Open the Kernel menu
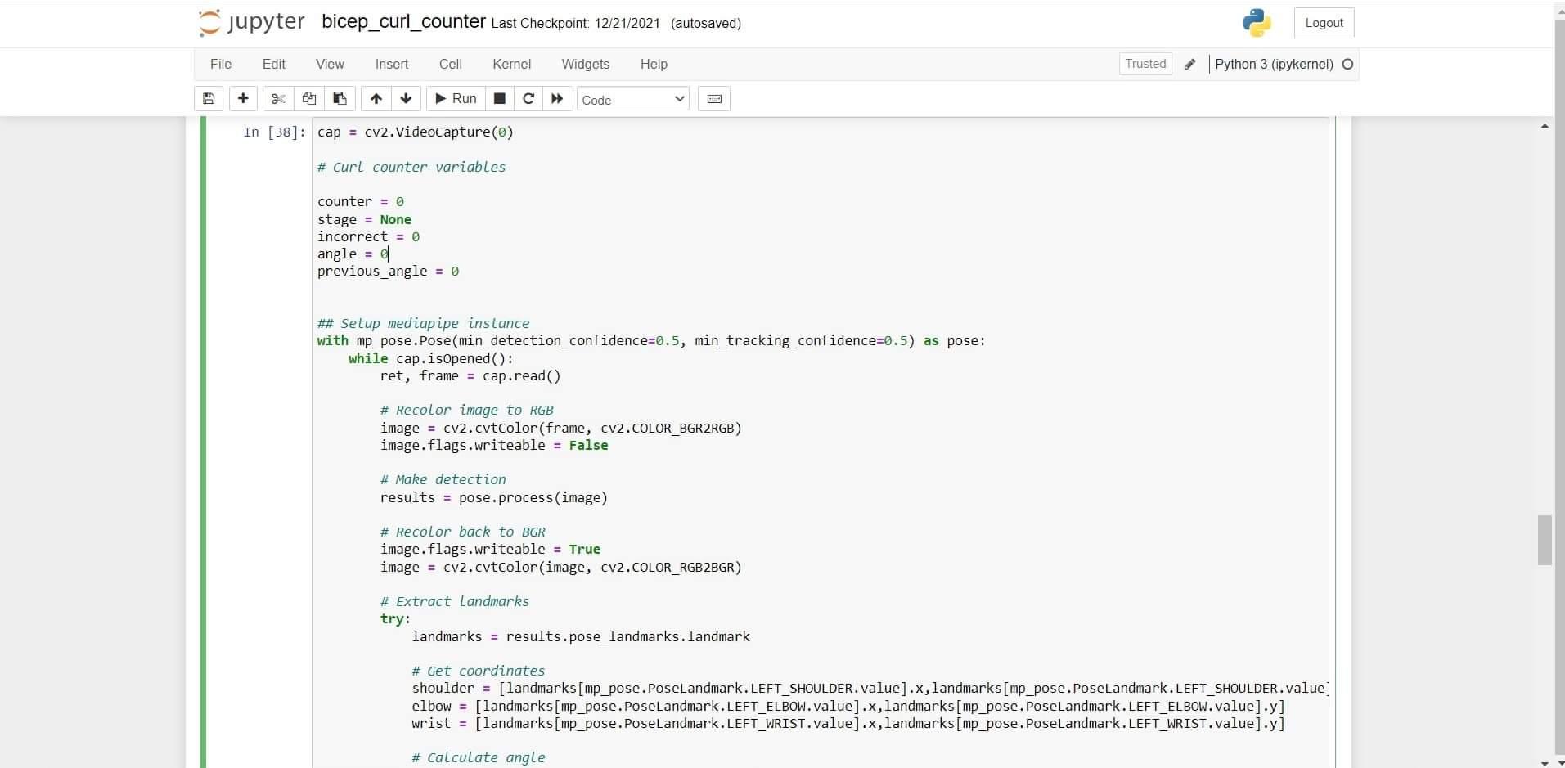This screenshot has width=1565, height=768. click(512, 64)
